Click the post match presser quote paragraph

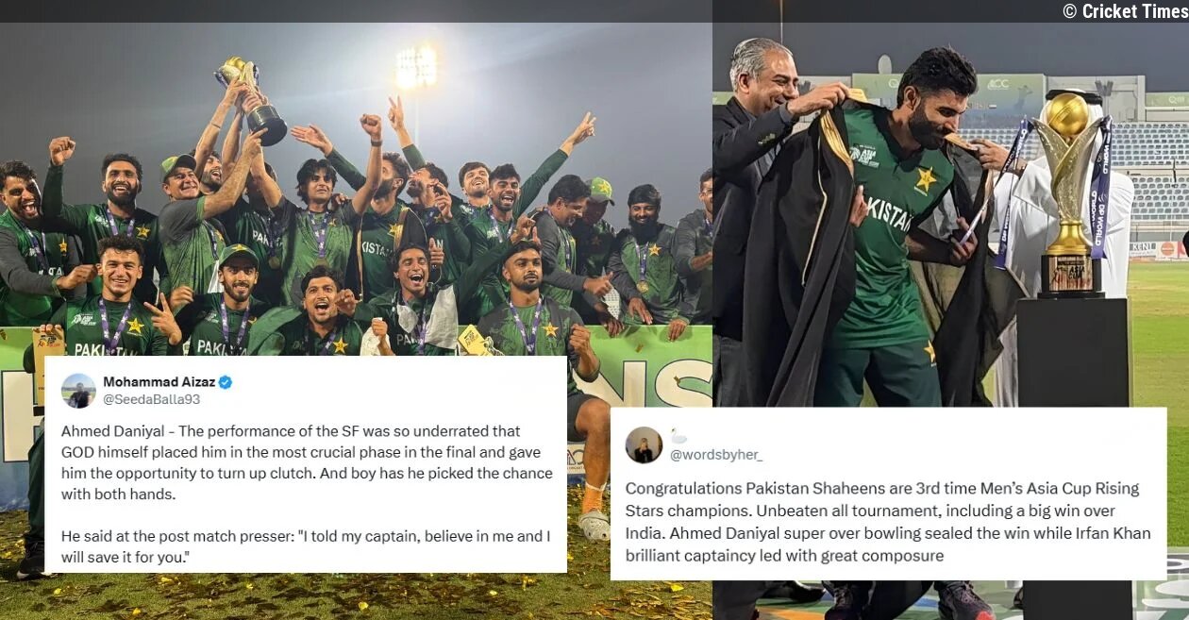(x=306, y=546)
